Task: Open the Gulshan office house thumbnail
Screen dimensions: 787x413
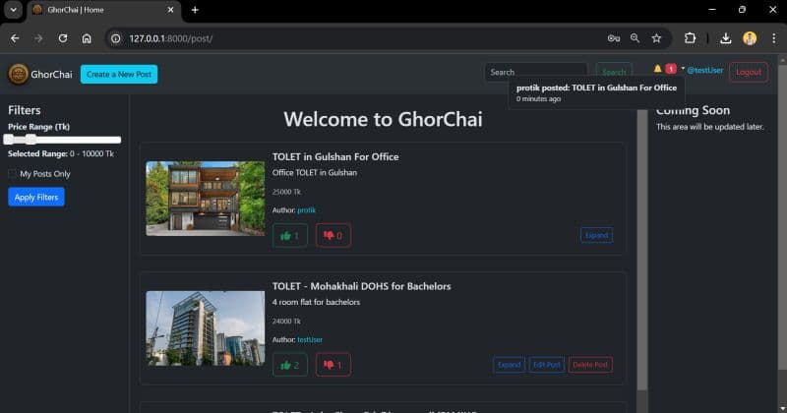Action: tap(206, 199)
